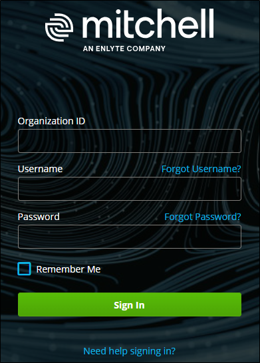Click the 'AN ENLYTE COMPANY' tagline
The width and height of the screenshot is (260, 363).
(124, 49)
